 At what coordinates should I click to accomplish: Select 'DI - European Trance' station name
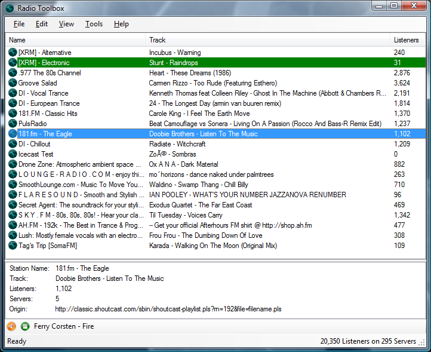pos(49,103)
